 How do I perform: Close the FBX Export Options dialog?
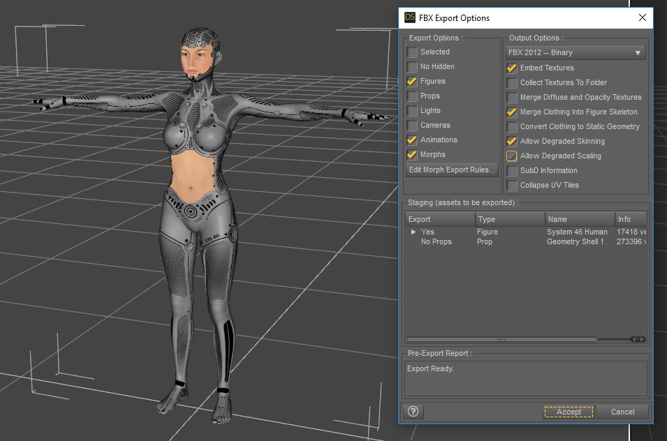(x=642, y=18)
